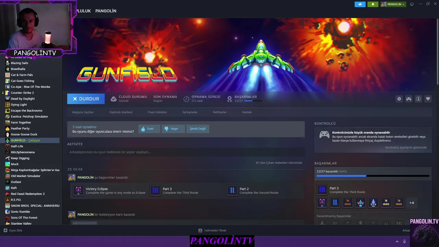
Task: Expand the system tray chevron
Action: click(397, 242)
